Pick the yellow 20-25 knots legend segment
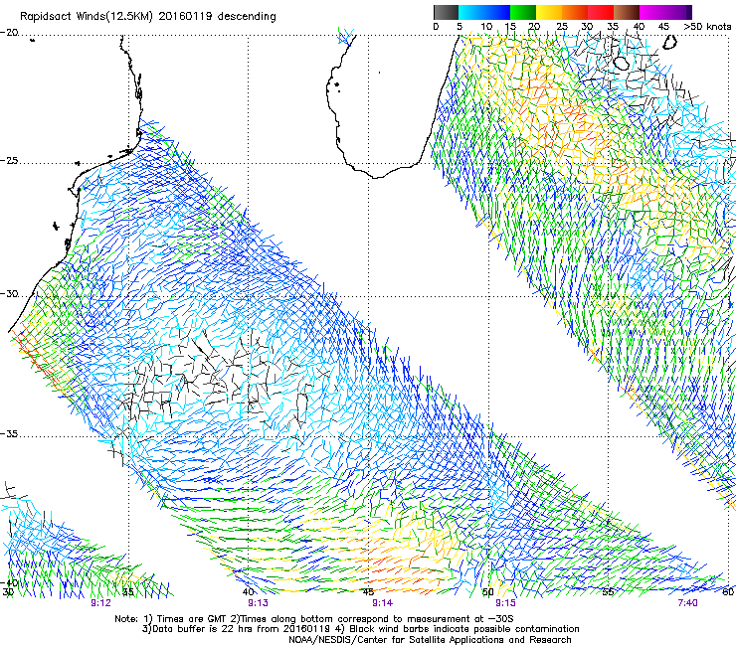 549,12
